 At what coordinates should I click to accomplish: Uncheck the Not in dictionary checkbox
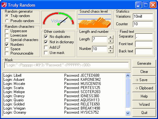point(46,42)
